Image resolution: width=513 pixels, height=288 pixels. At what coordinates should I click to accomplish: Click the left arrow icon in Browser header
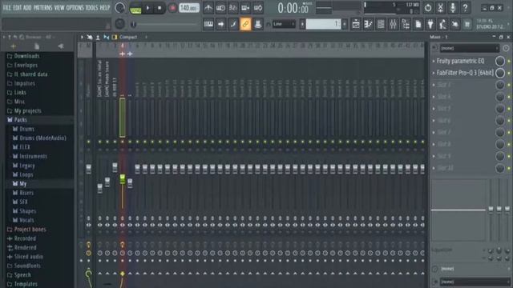[61, 46]
